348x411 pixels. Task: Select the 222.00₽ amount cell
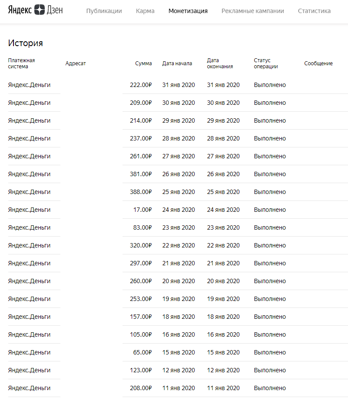[x=141, y=85]
